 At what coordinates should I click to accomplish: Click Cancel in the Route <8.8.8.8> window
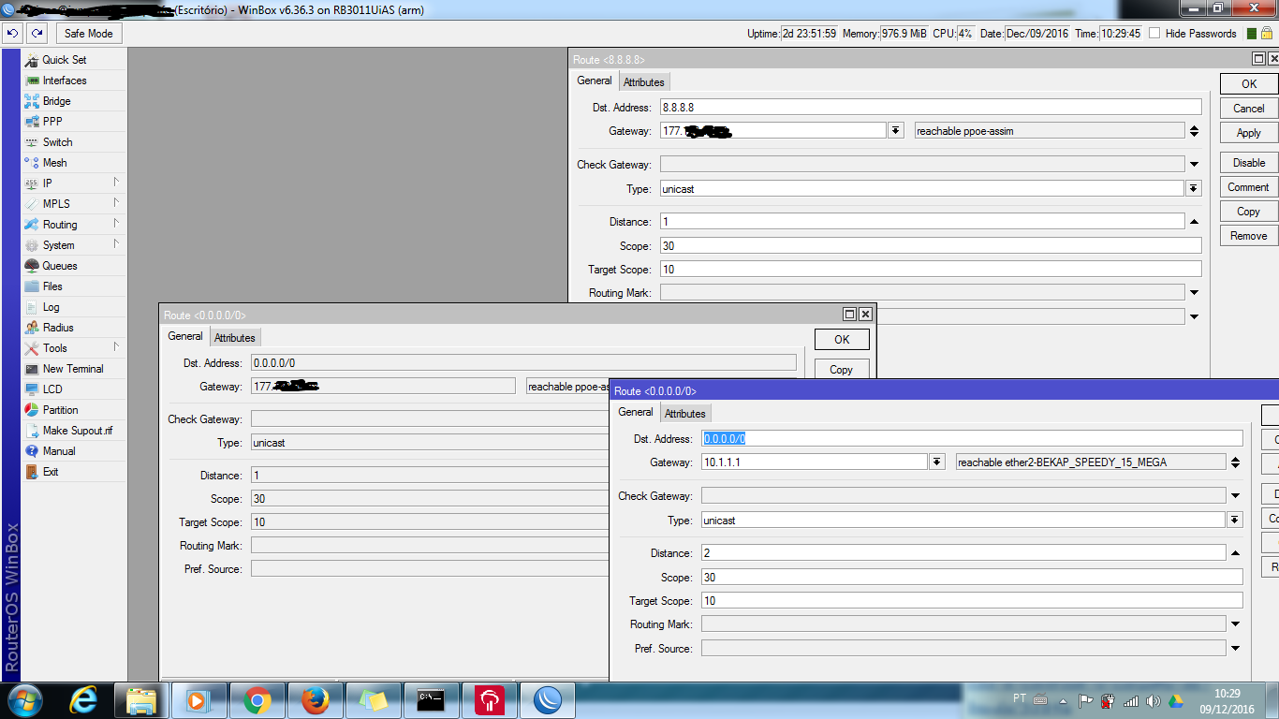1249,109
